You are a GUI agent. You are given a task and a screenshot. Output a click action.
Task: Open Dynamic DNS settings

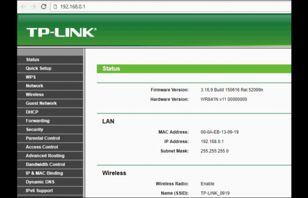pos(50,182)
